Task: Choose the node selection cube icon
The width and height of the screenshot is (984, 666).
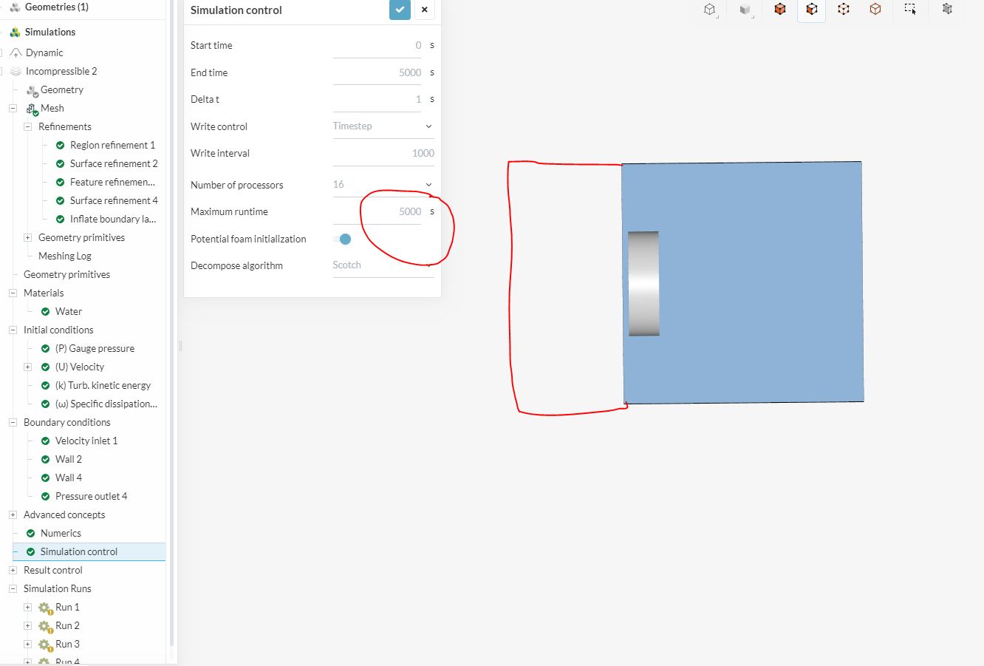Action: pos(843,10)
